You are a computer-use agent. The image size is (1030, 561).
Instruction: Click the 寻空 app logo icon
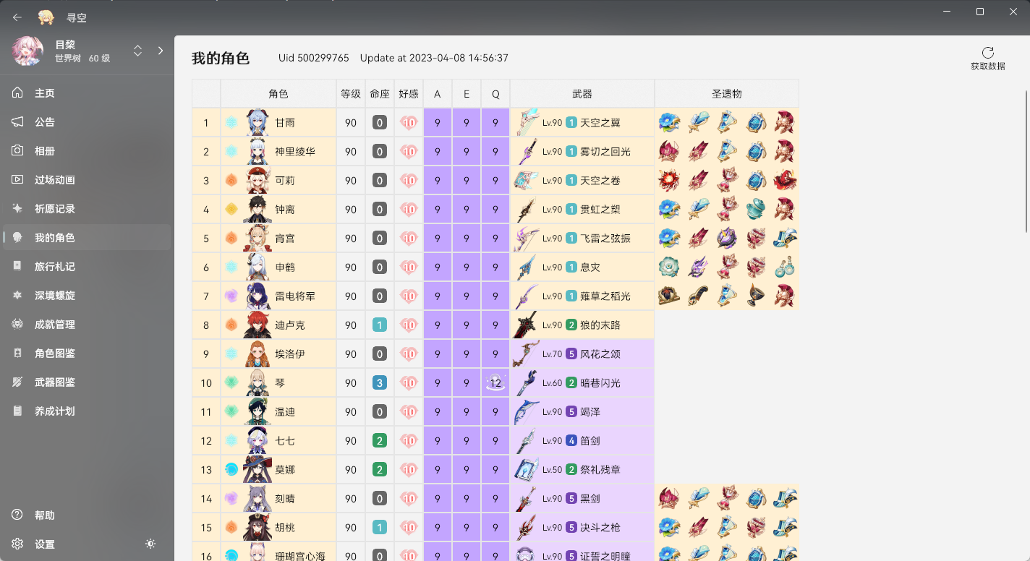pos(46,17)
